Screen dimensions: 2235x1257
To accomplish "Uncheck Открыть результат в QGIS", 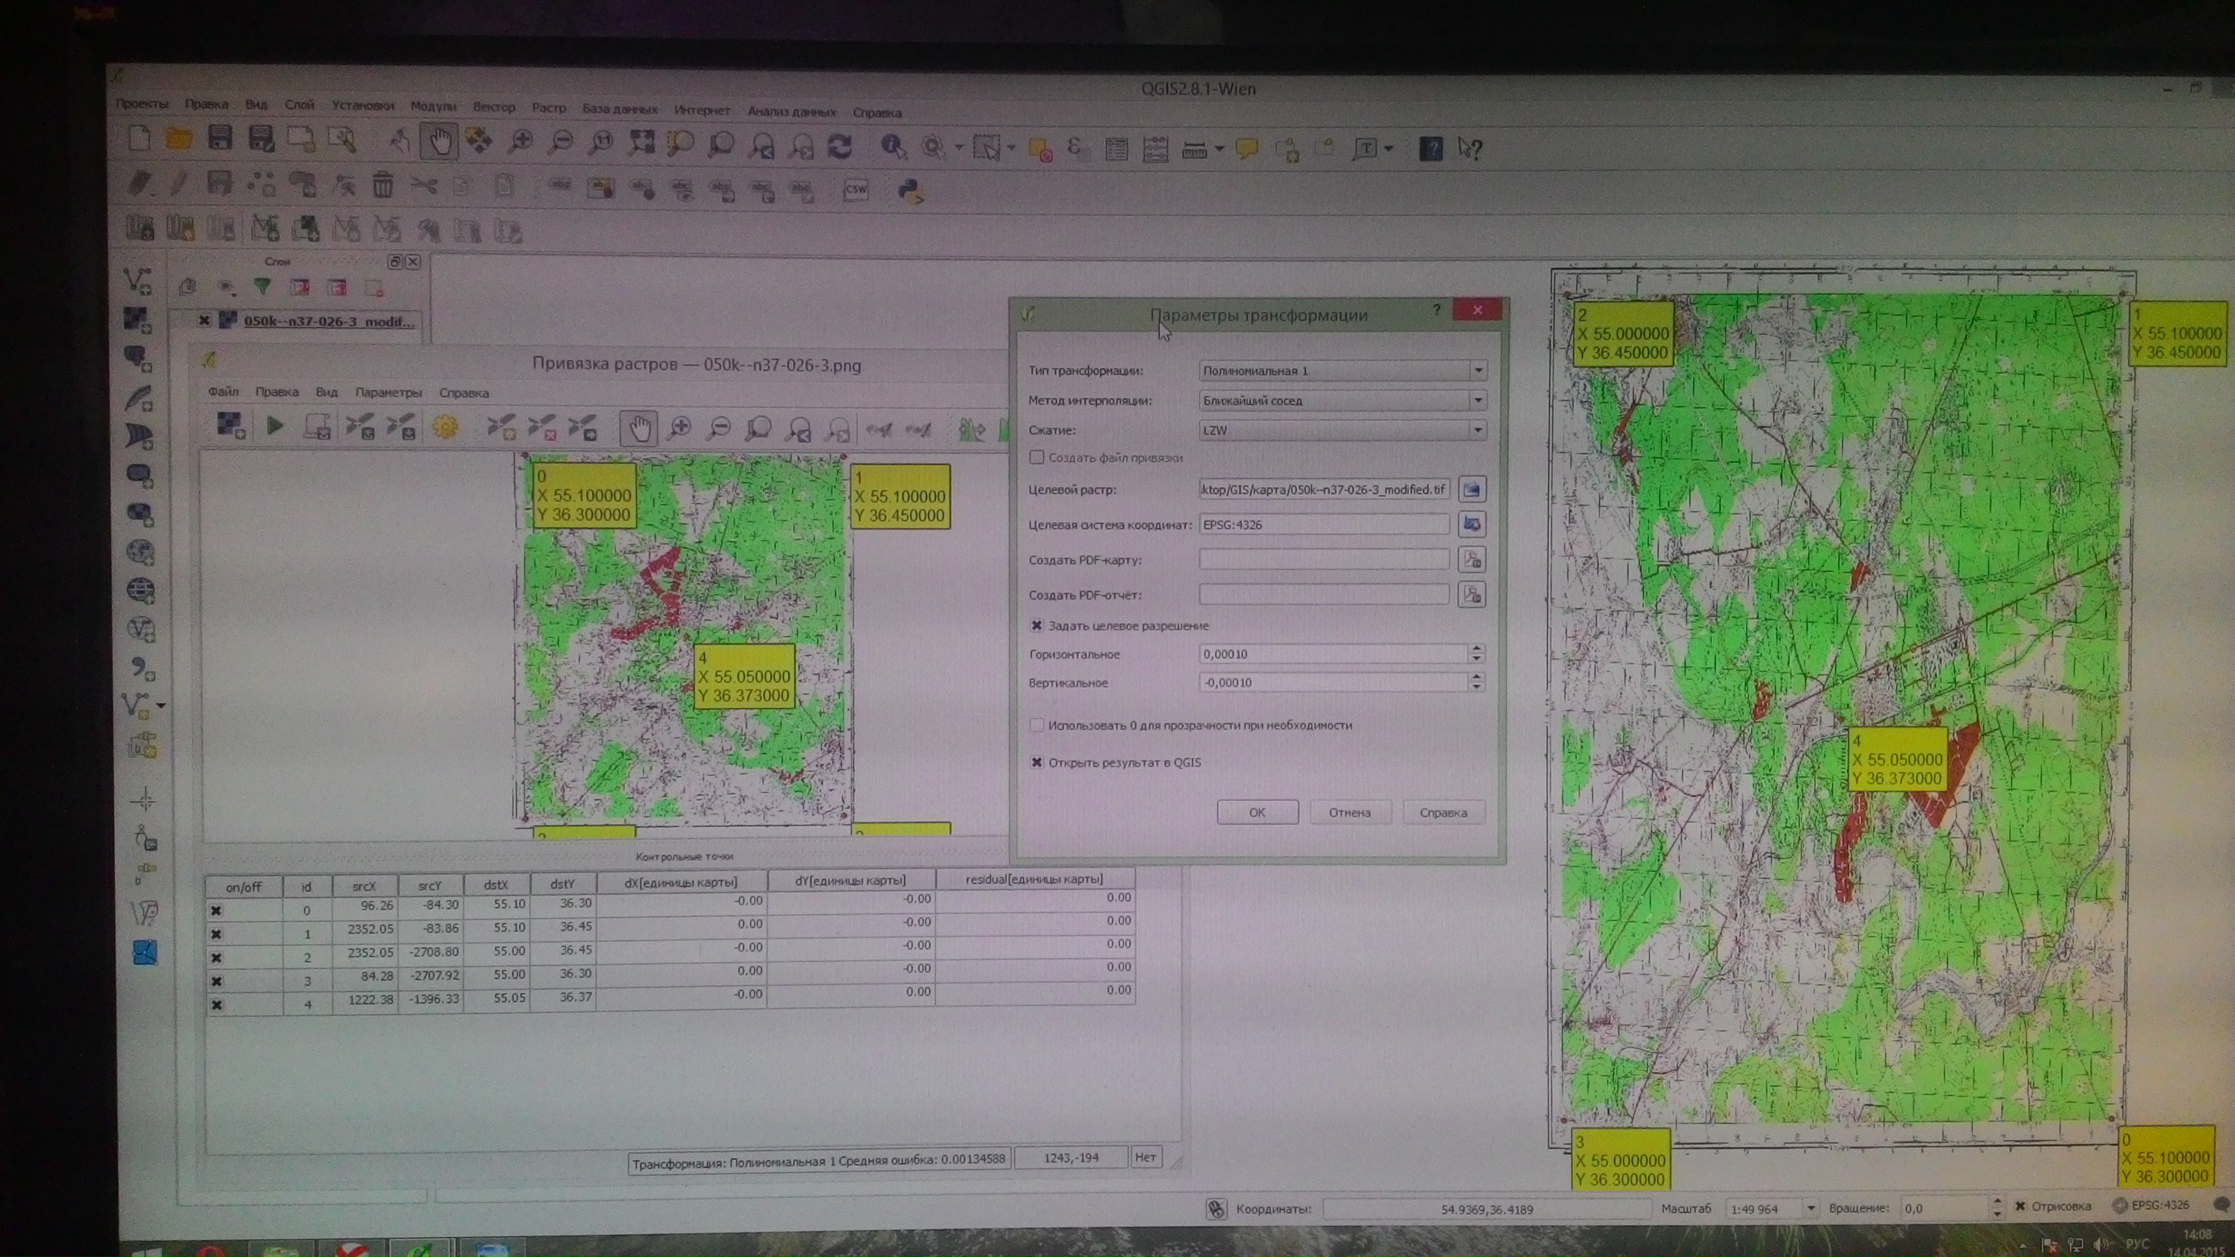I will (x=1037, y=763).
